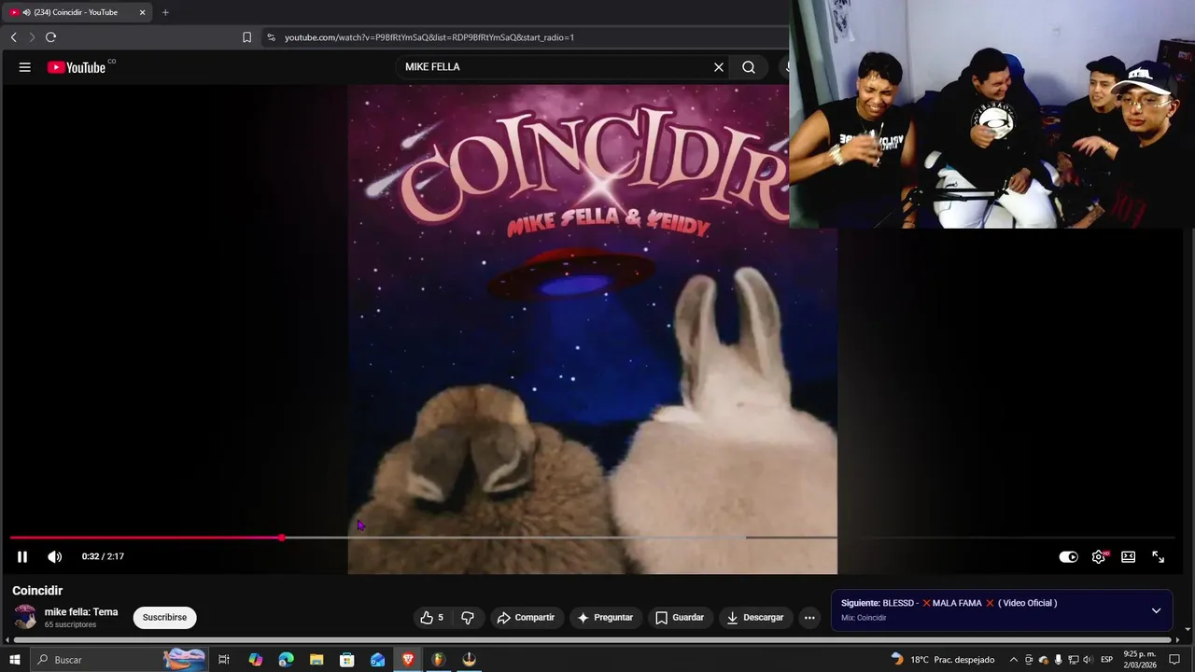The height and width of the screenshot is (672, 1195).
Task: Open File Explorer from the taskbar
Action: tap(316, 660)
